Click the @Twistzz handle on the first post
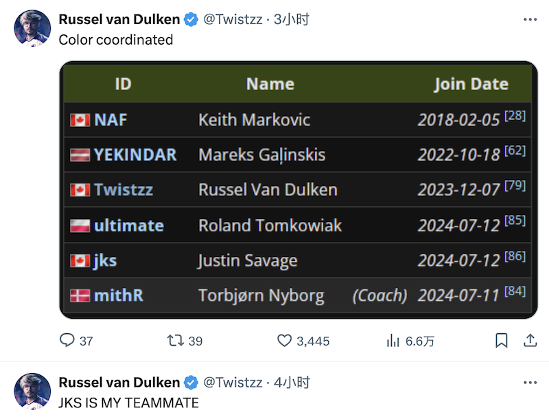 tap(233, 19)
